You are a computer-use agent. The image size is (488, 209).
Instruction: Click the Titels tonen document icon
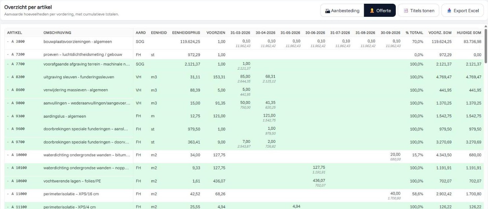(x=406, y=11)
